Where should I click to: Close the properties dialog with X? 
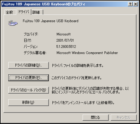136,4
